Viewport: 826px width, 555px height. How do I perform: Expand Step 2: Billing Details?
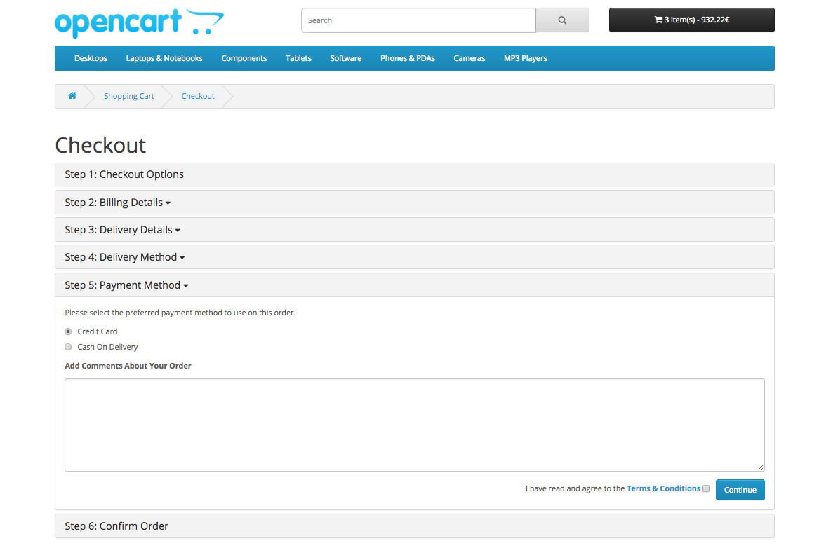click(117, 203)
